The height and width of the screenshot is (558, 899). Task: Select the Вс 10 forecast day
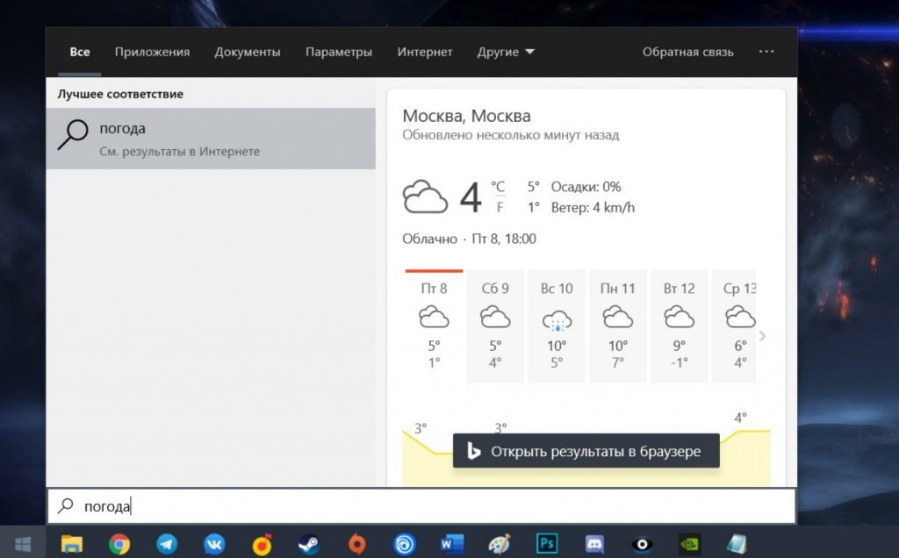tap(557, 325)
